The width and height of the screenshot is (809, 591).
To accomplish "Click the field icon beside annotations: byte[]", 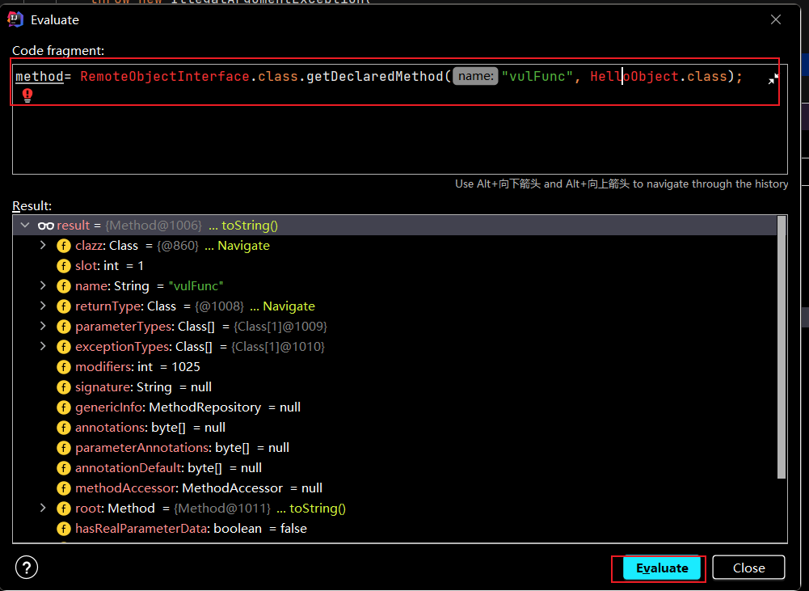I will [64, 428].
